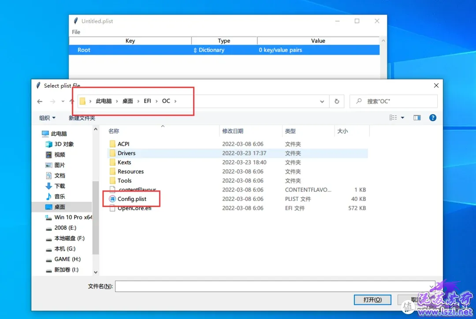Viewport: 476px width, 319px height.
Task: Select the Tools folder
Action: [124, 181]
